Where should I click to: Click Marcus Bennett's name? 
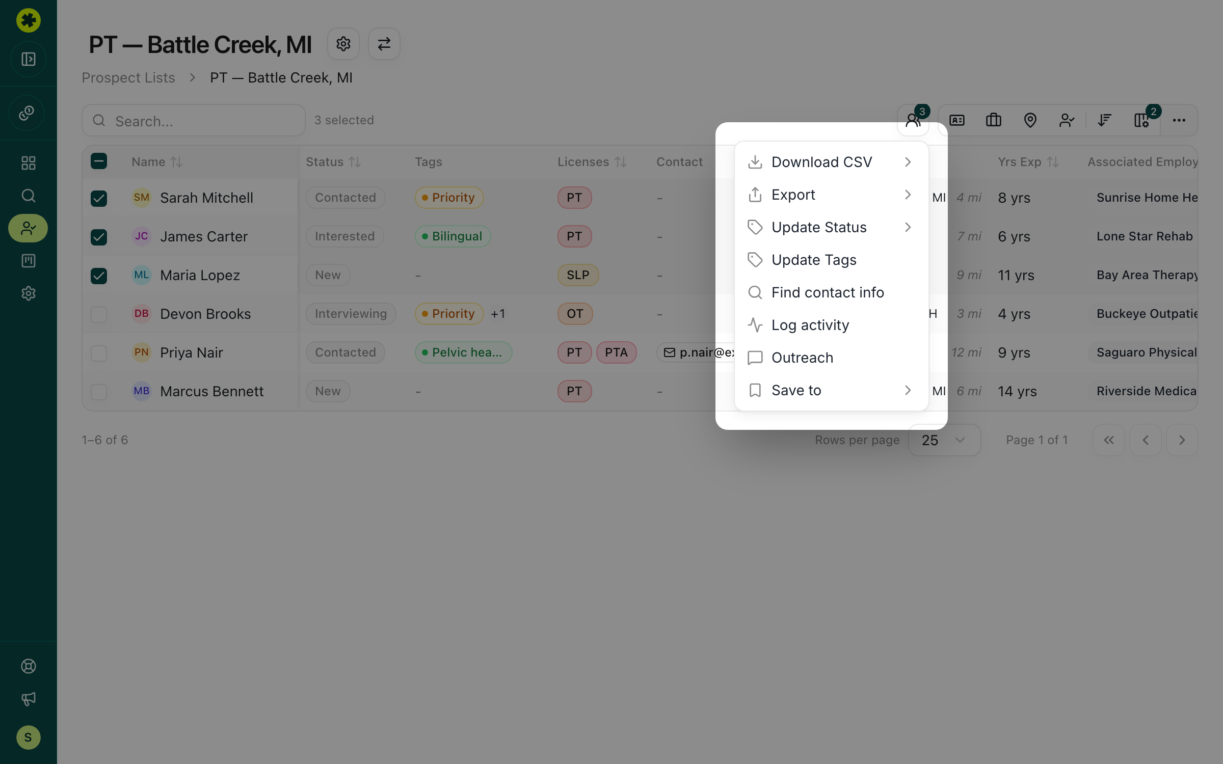pyautogui.click(x=211, y=391)
